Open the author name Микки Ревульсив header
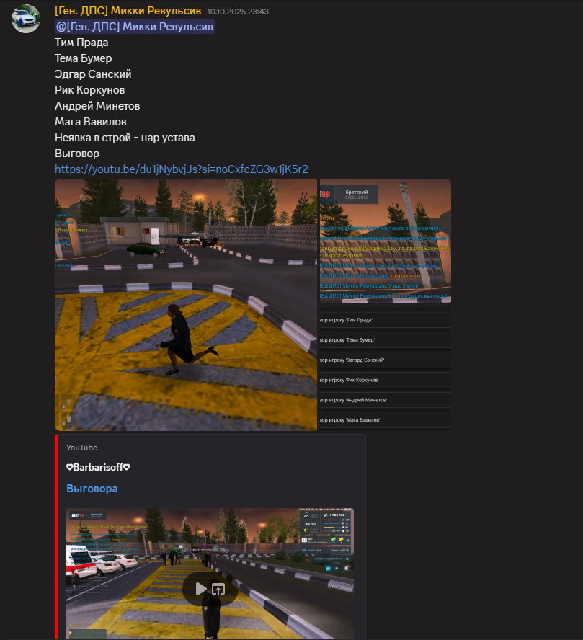 click(x=128, y=11)
